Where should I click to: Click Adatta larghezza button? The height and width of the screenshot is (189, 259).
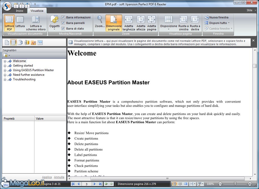[129, 23]
